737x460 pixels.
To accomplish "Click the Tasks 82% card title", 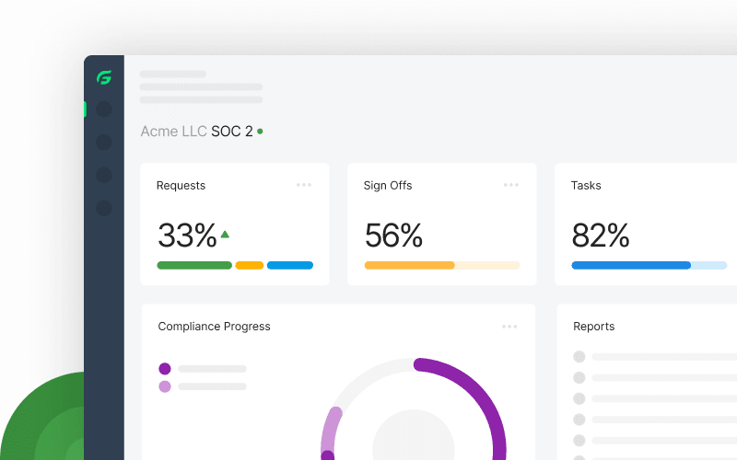I will click(586, 186).
